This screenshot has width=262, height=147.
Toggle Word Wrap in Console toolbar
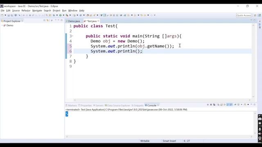click(225, 105)
